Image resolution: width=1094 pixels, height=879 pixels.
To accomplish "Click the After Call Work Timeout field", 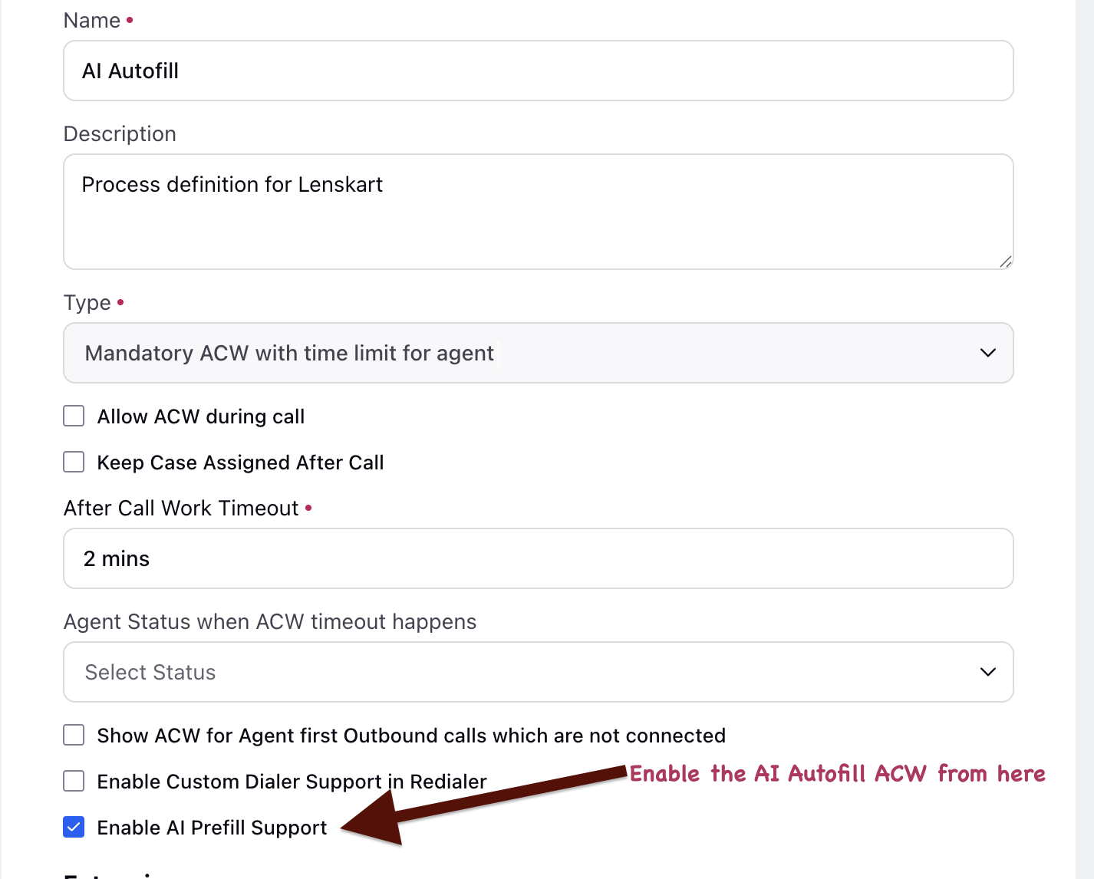I will tap(539, 558).
